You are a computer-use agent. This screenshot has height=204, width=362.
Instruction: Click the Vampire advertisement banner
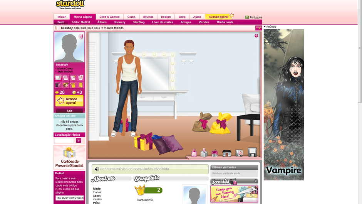click(x=284, y=105)
